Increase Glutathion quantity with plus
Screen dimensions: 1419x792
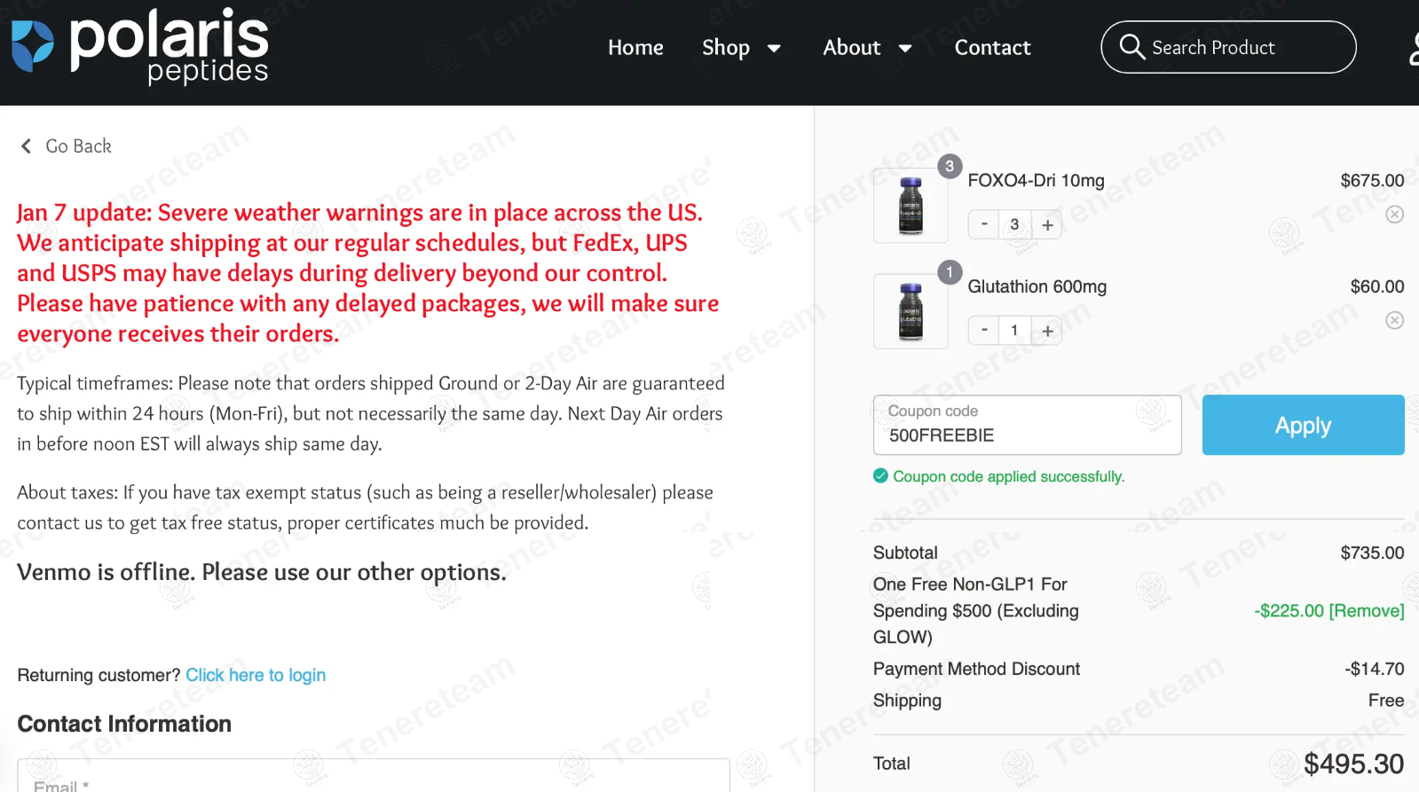[1047, 331]
